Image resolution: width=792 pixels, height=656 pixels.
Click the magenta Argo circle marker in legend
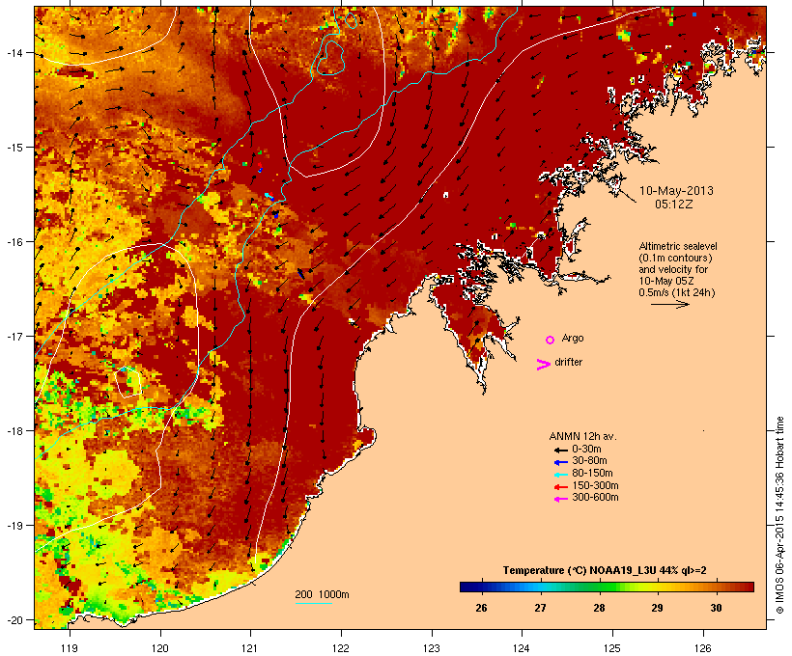tap(551, 340)
